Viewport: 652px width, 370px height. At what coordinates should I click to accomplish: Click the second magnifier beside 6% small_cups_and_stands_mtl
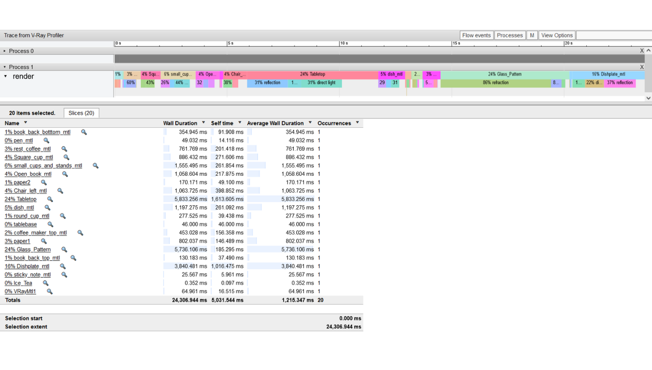(95, 165)
